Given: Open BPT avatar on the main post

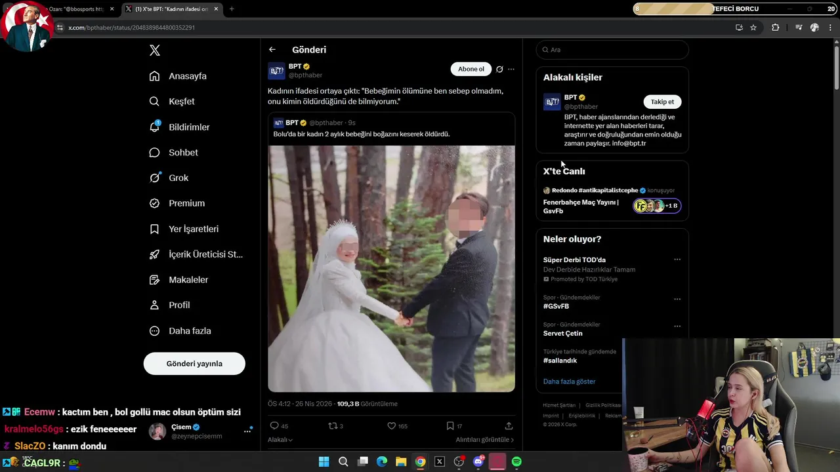Looking at the screenshot, I should coord(276,71).
